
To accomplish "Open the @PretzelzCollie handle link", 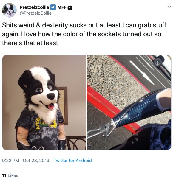I will click(x=35, y=13).
